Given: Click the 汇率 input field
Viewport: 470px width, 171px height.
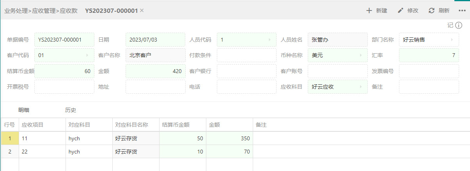Looking at the screenshot, I should pyautogui.click(x=429, y=55).
